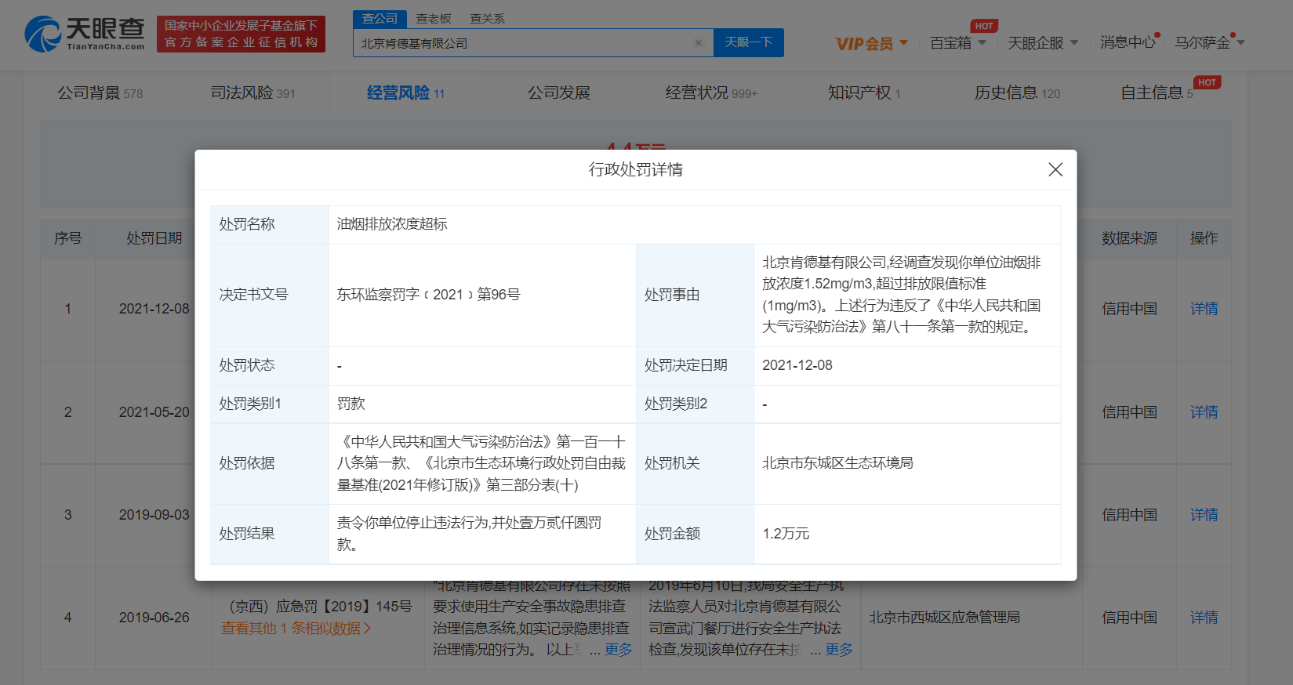Switch to the 公司发展 tab
Viewport: 1293px width, 685px height.
(x=558, y=93)
